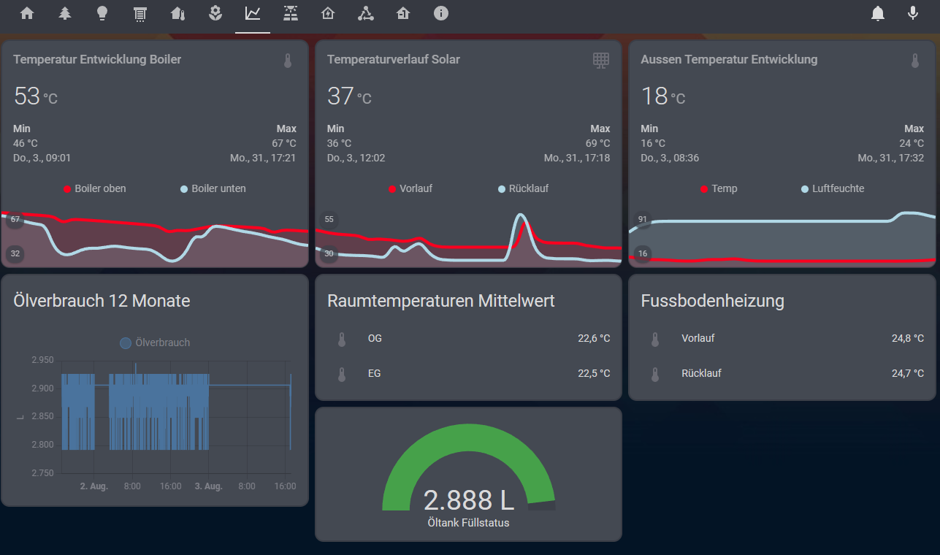Start voice assistant with microphone icon
Viewport: 940px width, 555px height.
(x=913, y=13)
